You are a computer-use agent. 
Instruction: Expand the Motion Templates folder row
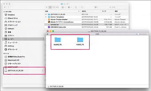[x=46, y=17]
